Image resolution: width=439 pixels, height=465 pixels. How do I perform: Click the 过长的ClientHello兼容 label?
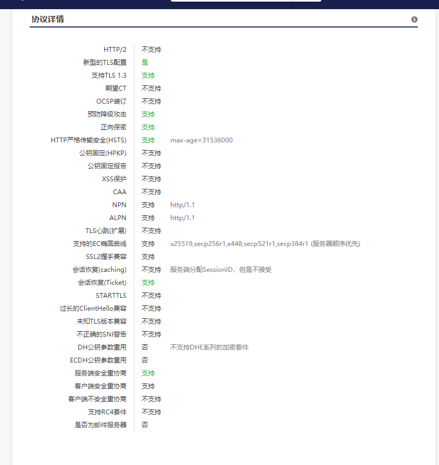[93, 309]
